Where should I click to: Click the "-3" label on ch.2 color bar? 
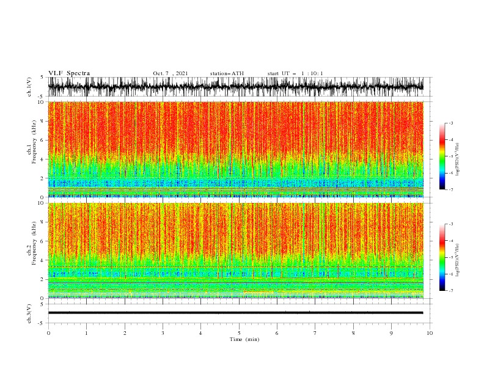pos(450,224)
